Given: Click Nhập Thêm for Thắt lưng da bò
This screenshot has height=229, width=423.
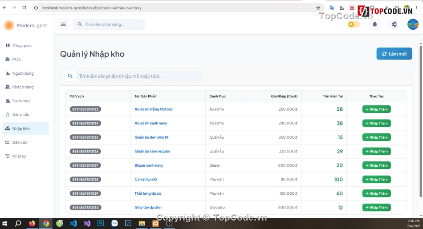Looking at the screenshot, I should (376, 193).
